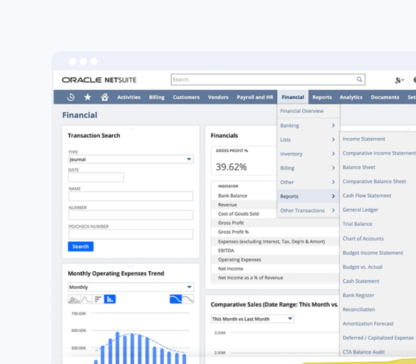Open Budget vs. Actual report
Viewport: 416px width, 364px height.
(x=362, y=267)
